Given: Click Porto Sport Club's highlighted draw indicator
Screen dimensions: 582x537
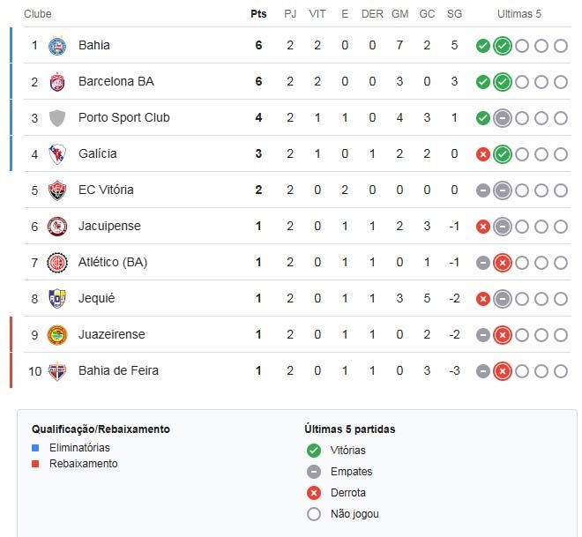Looking at the screenshot, I should [503, 118].
